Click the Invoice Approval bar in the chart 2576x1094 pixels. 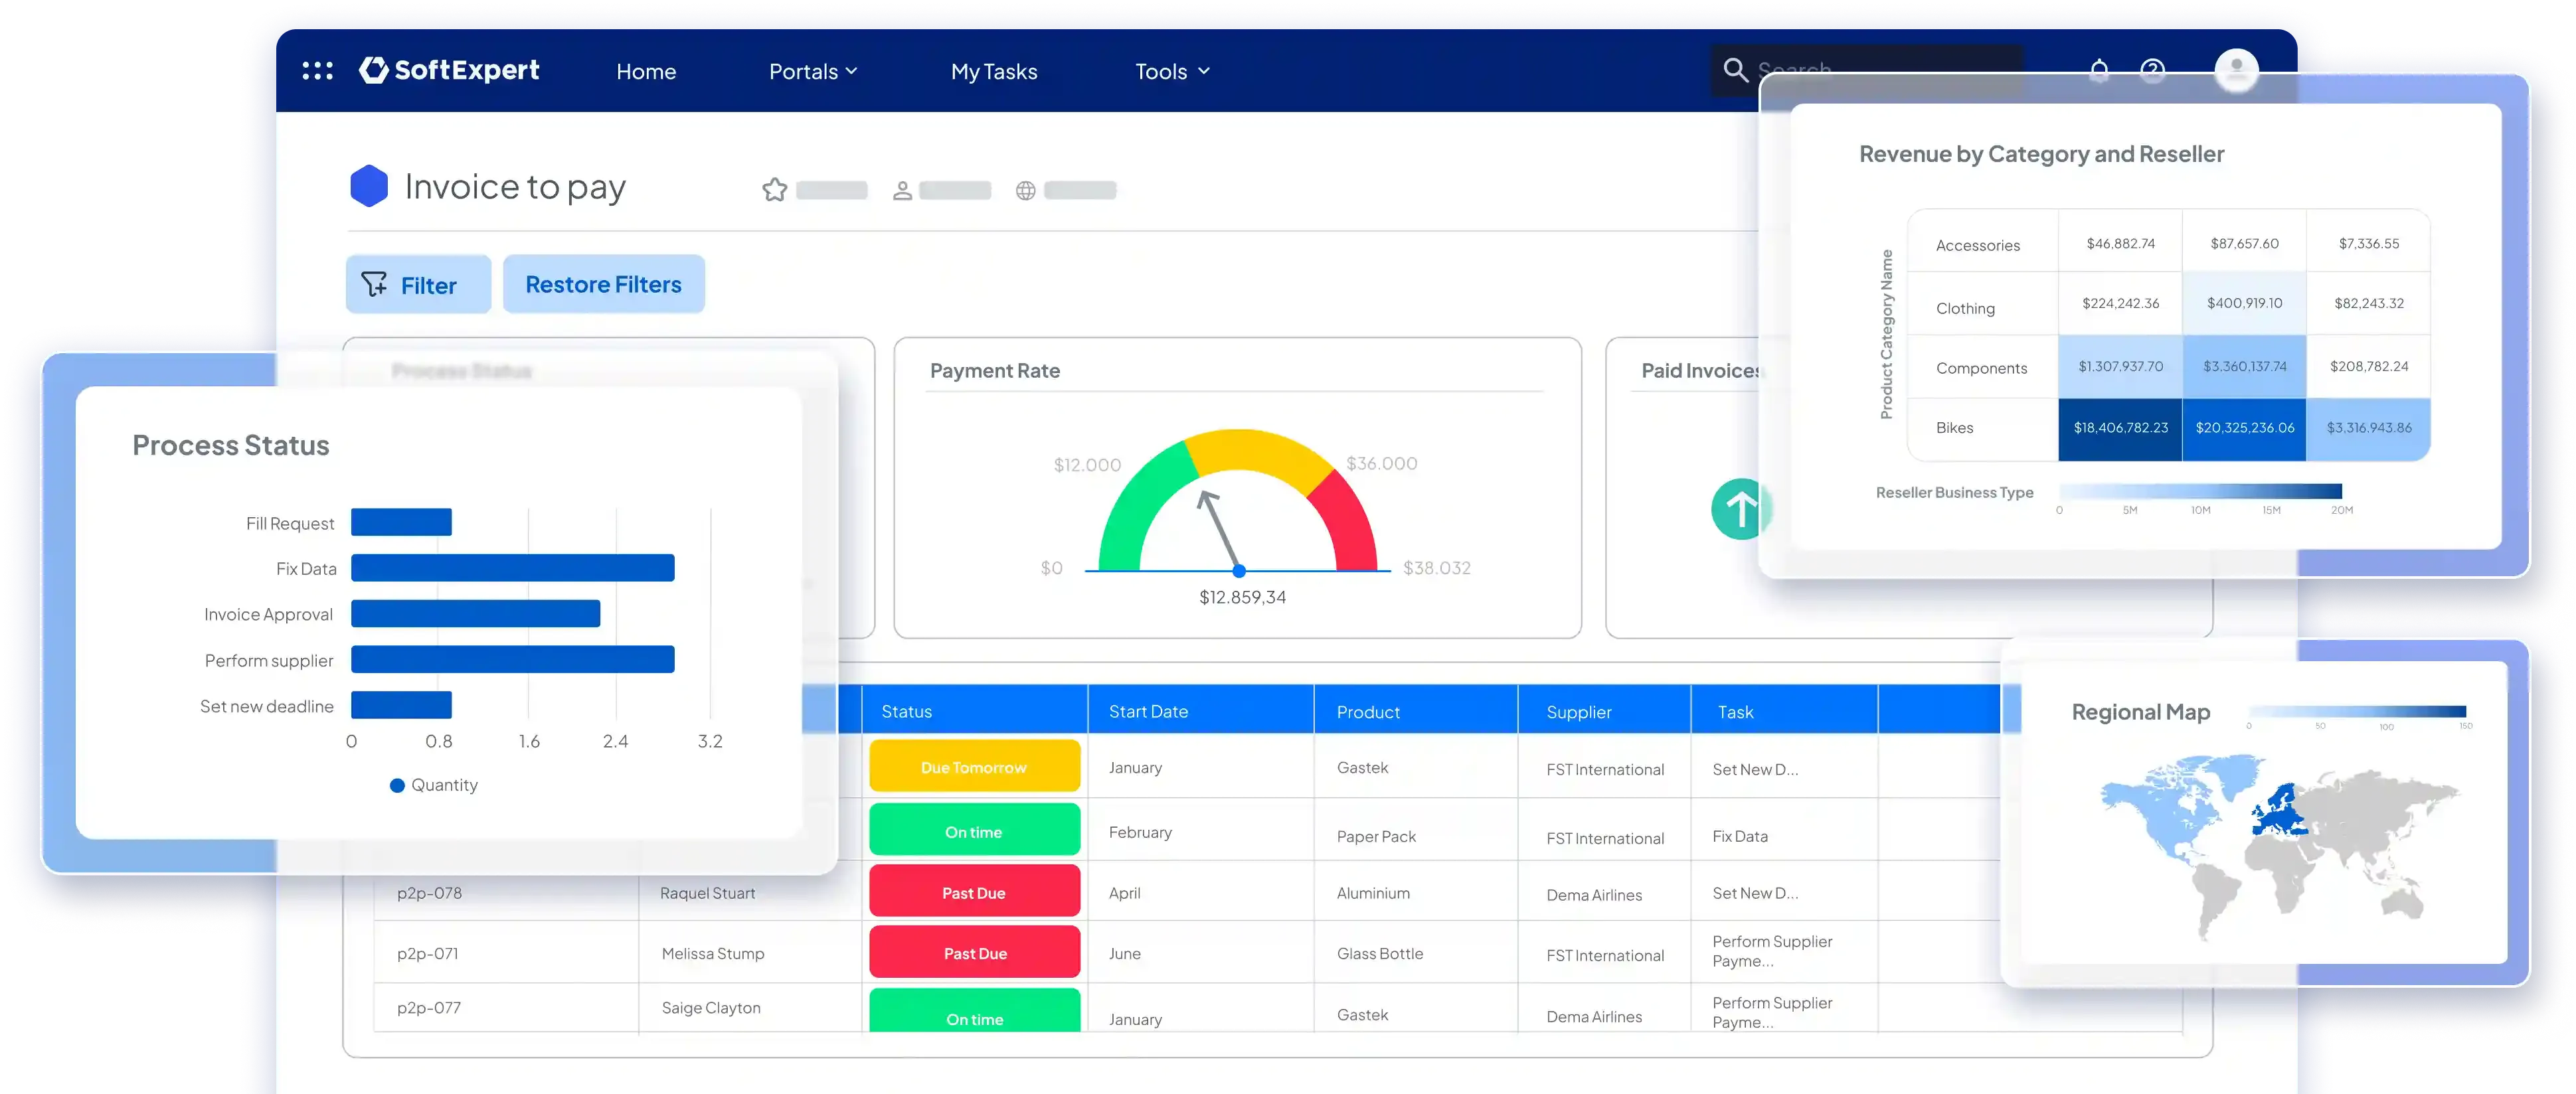[x=475, y=613]
